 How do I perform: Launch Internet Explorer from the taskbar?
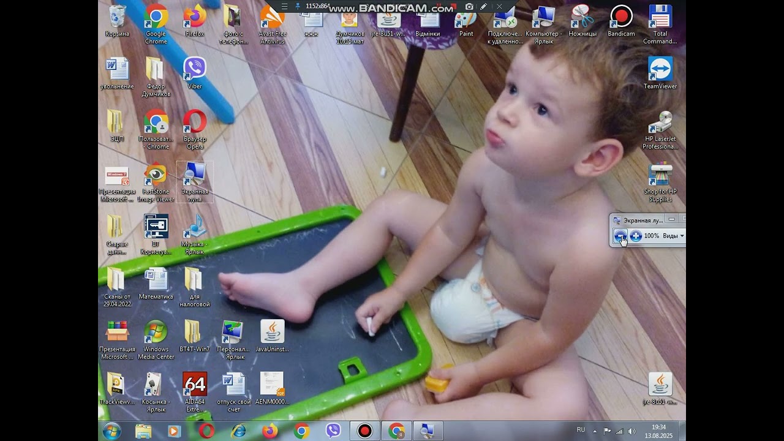tap(238, 431)
